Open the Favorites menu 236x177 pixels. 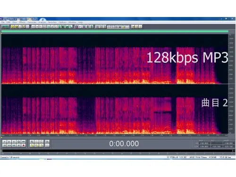(x=52, y=22)
